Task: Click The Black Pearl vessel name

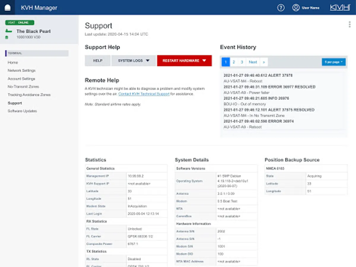Action: (x=34, y=31)
